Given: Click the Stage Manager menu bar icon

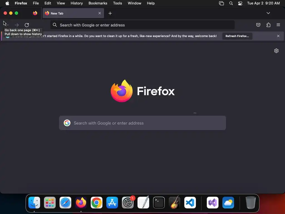Looking at the screenshot, I should point(221,3).
